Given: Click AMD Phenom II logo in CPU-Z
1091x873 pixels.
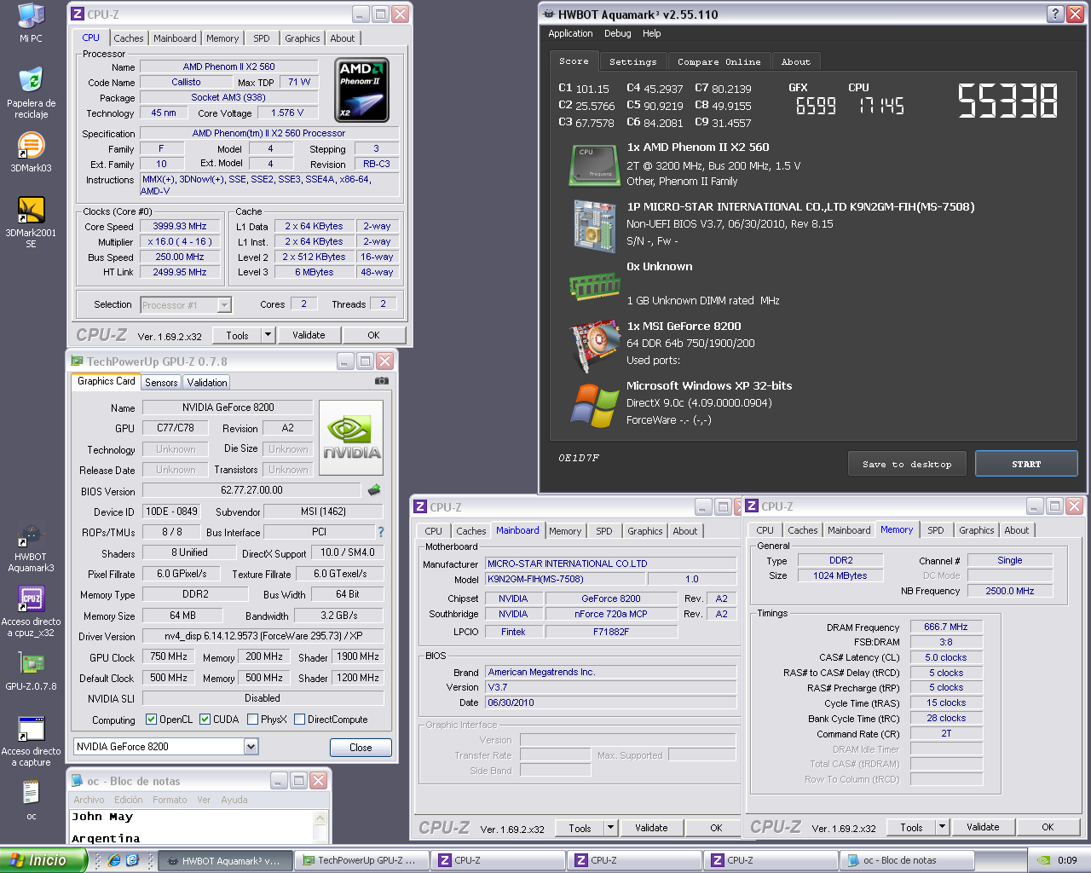Looking at the screenshot, I should [362, 90].
